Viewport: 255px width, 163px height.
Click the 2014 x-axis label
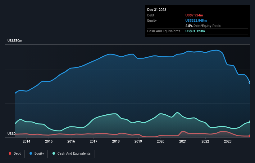26,141
